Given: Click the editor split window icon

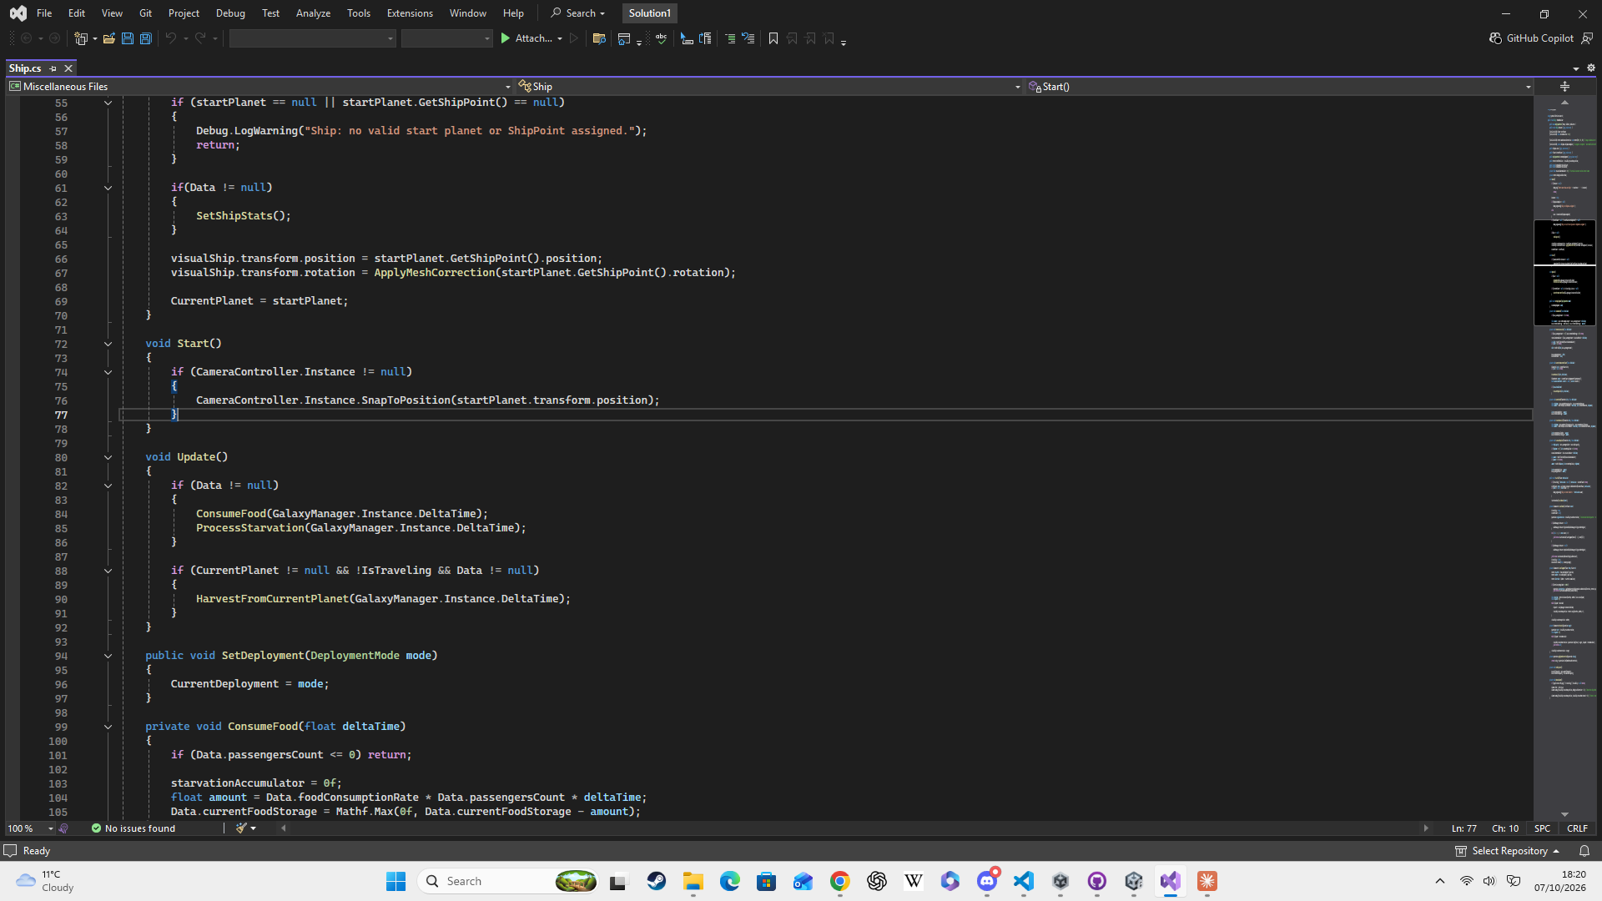Looking at the screenshot, I should click(1565, 87).
